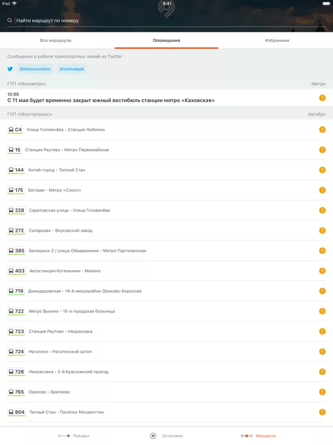This screenshot has width=333, height=445.
Task: Click the bus route 804 badge
Action: [x=16, y=412]
